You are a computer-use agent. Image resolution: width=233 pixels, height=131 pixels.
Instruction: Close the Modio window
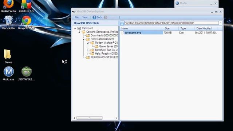(216, 4)
